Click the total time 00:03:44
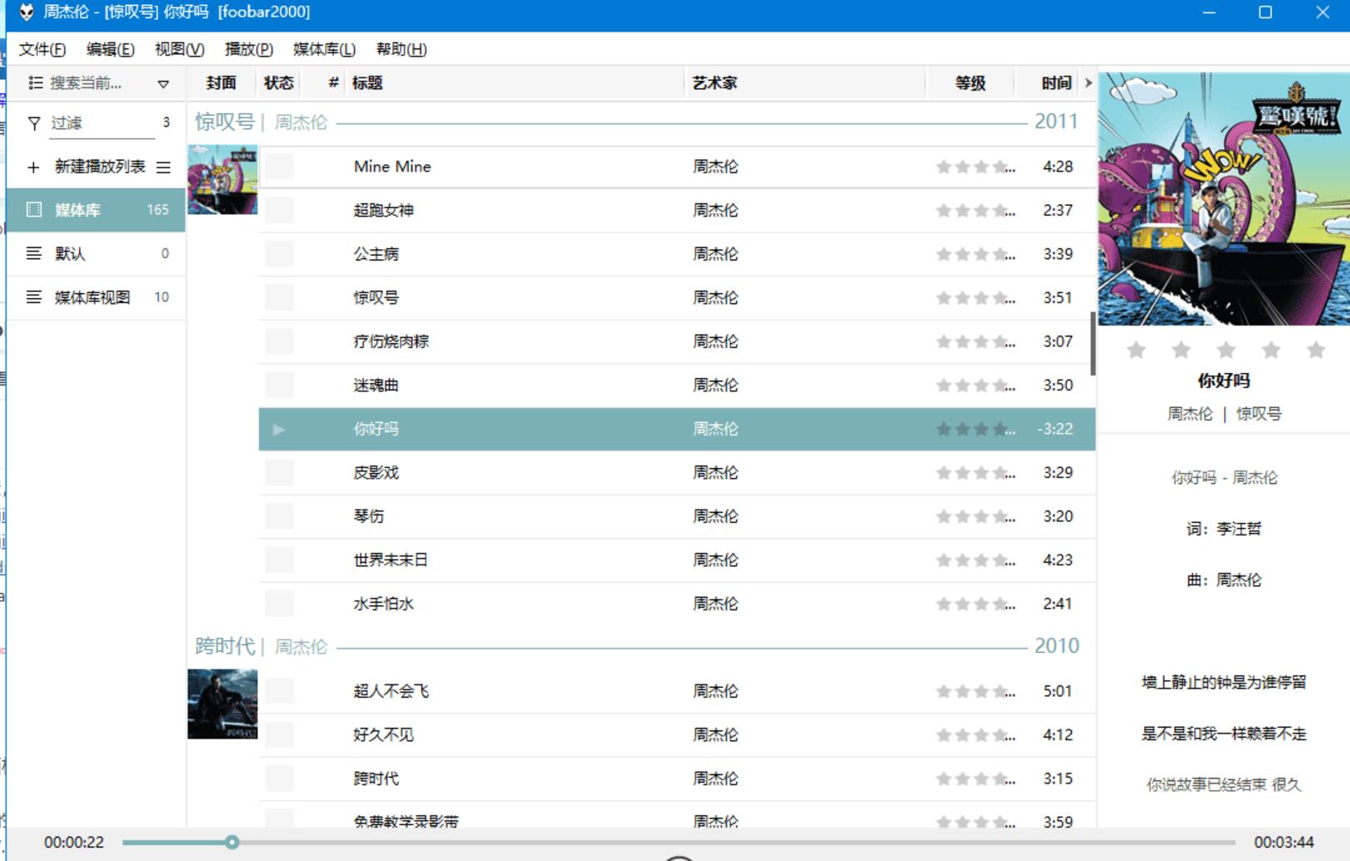 tap(1283, 842)
